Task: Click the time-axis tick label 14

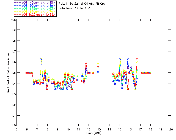Action: [109, 129]
